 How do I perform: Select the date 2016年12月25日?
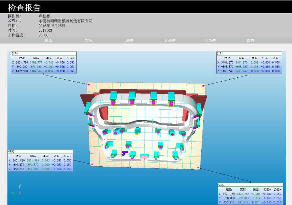pyautogui.click(x=52, y=26)
